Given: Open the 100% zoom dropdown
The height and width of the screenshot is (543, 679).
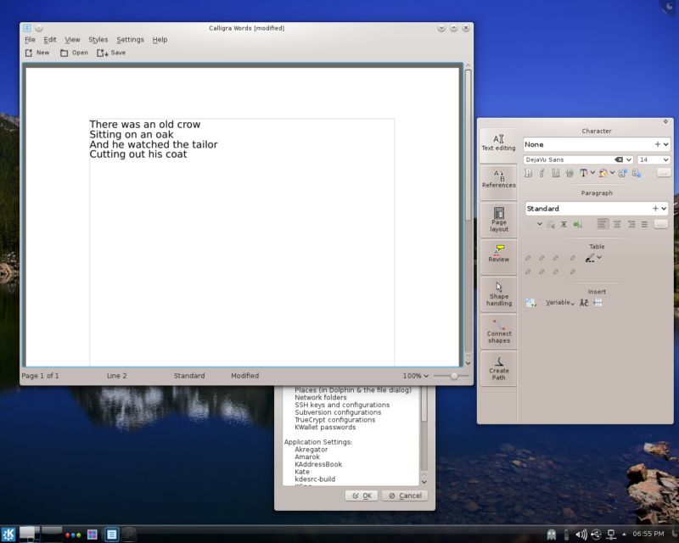Looking at the screenshot, I should (416, 376).
